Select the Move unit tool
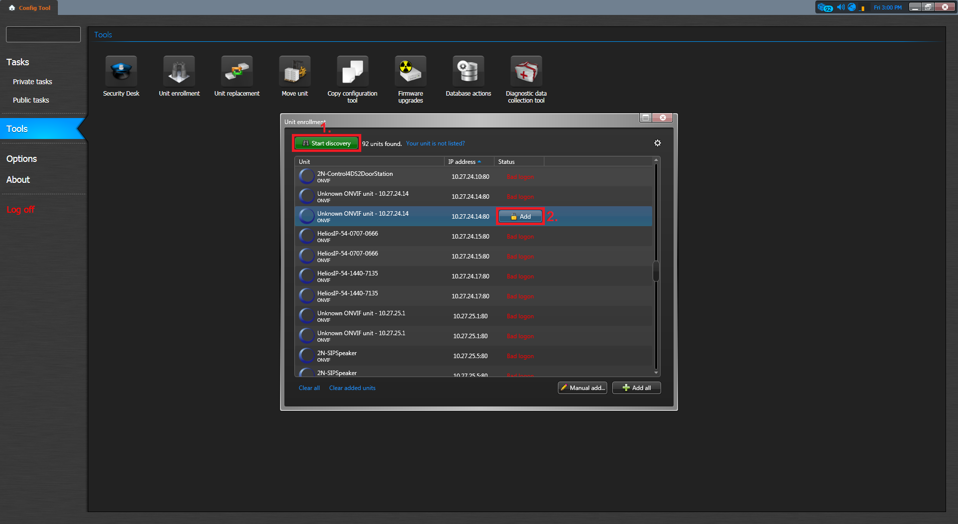 [294, 72]
